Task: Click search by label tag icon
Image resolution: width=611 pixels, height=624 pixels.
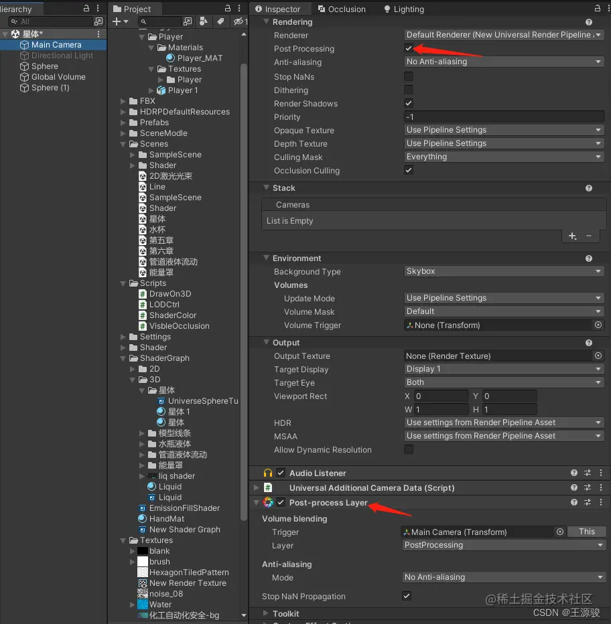Action: (x=220, y=21)
